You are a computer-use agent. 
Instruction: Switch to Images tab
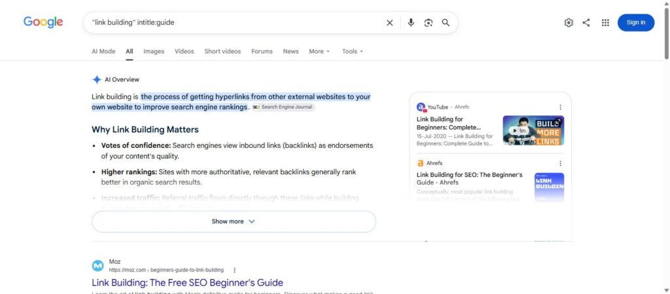pos(154,51)
